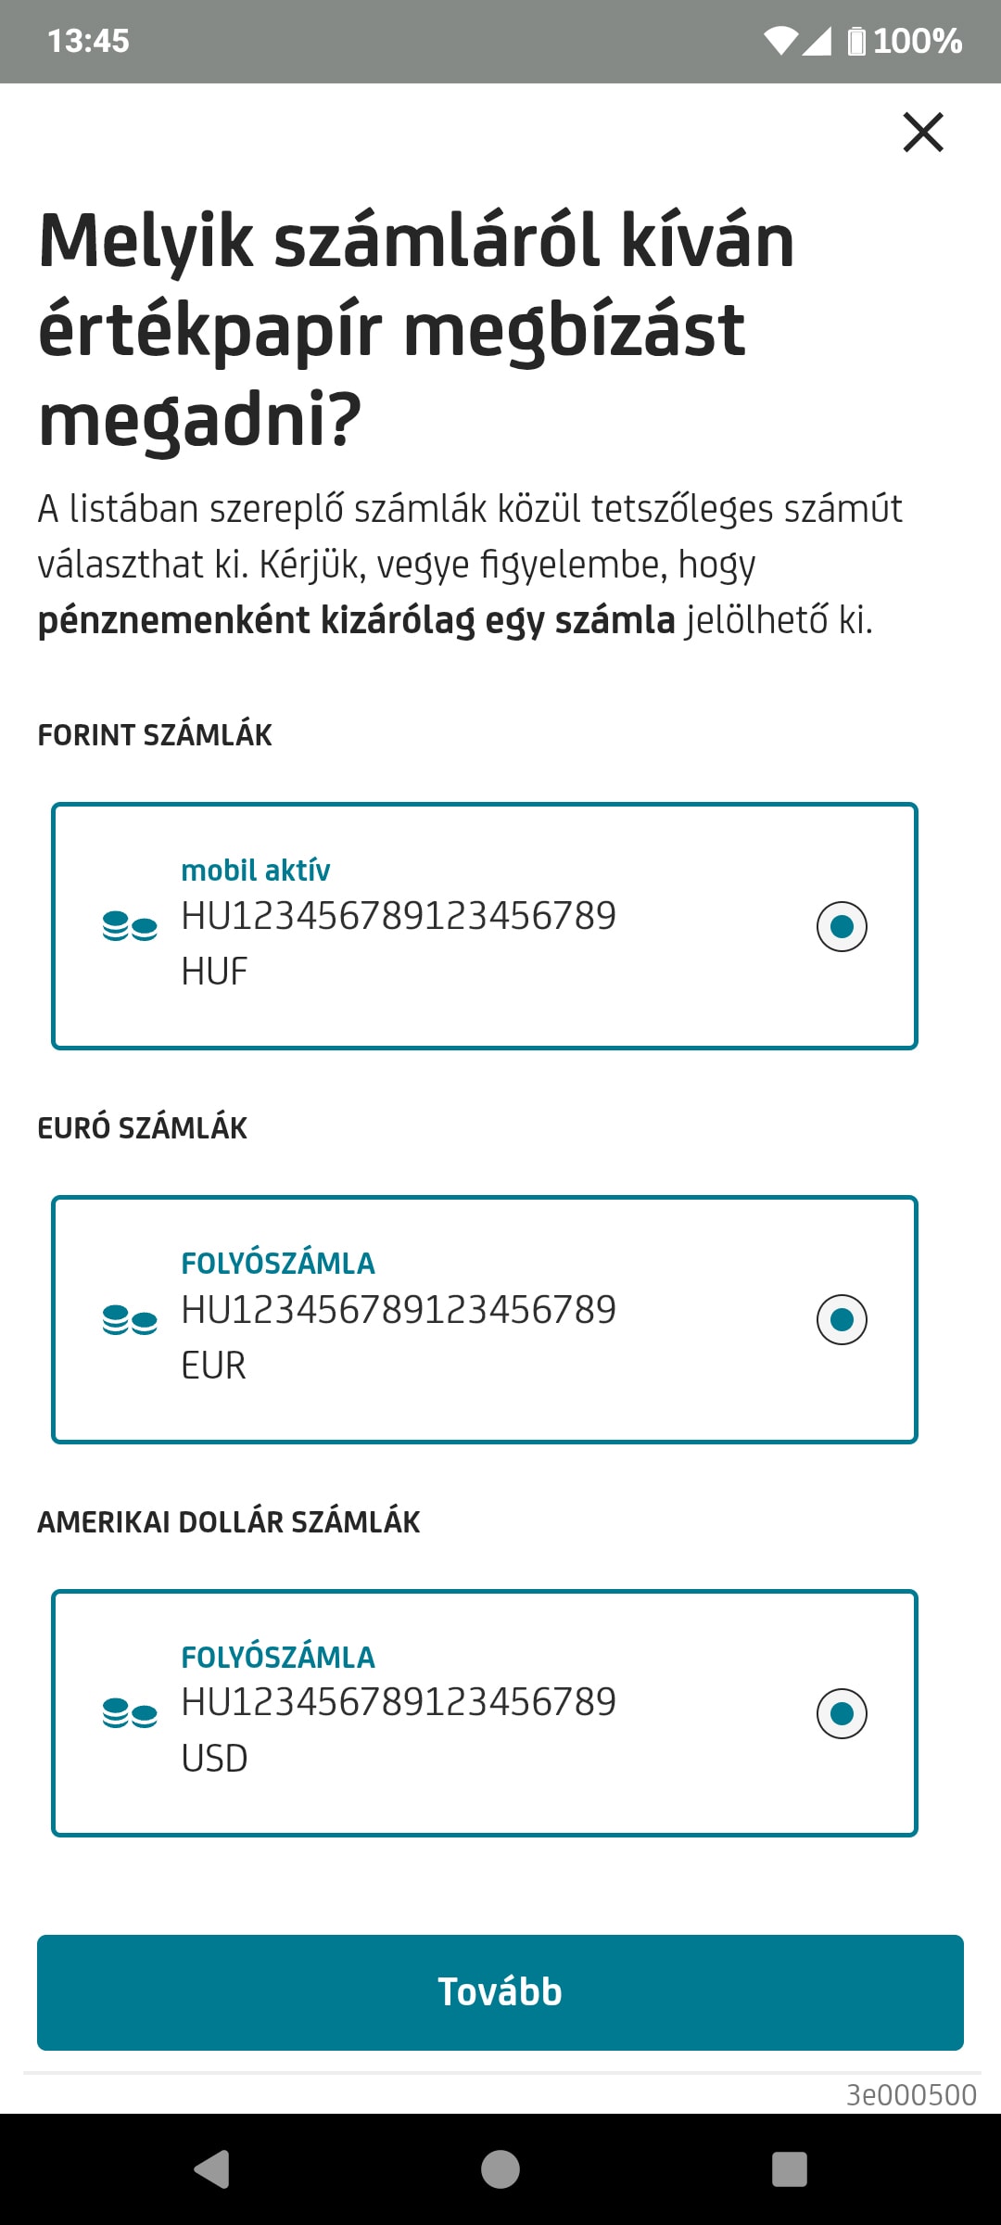Tap the Android home circle icon
The width and height of the screenshot is (1001, 2225).
500,2169
